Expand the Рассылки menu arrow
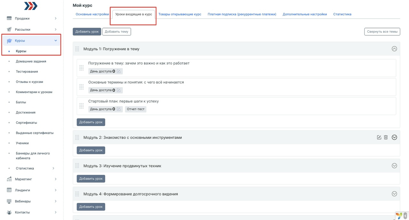409x220 pixels. coord(56,29)
